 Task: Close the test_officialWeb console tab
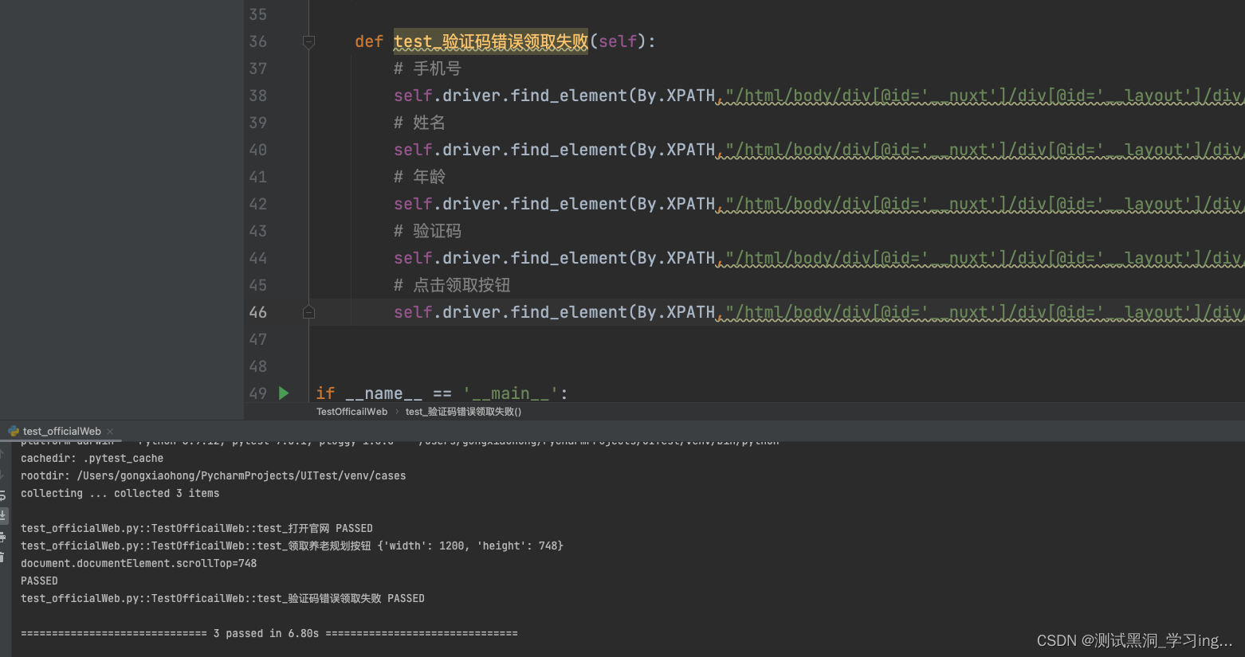[x=109, y=431]
